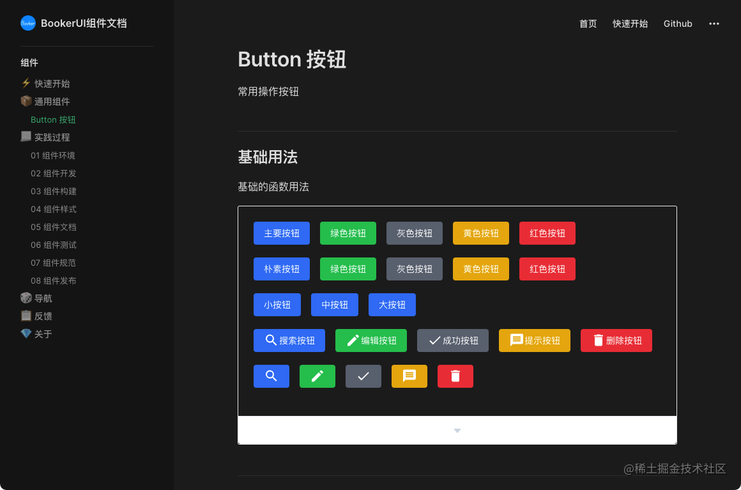Select the yellow 黄色按钮 in first row

point(481,233)
